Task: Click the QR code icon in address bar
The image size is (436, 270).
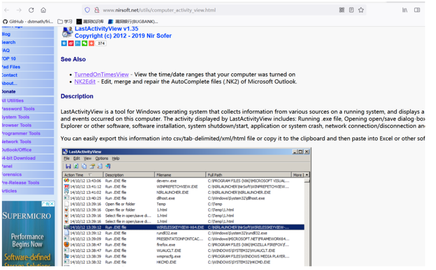Action: click(342, 10)
